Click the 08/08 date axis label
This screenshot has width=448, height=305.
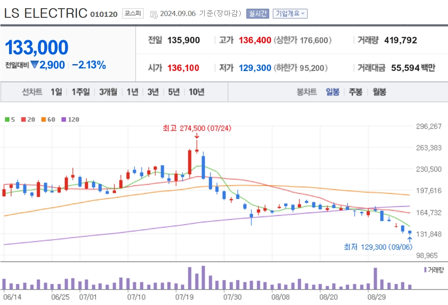pos(280,297)
